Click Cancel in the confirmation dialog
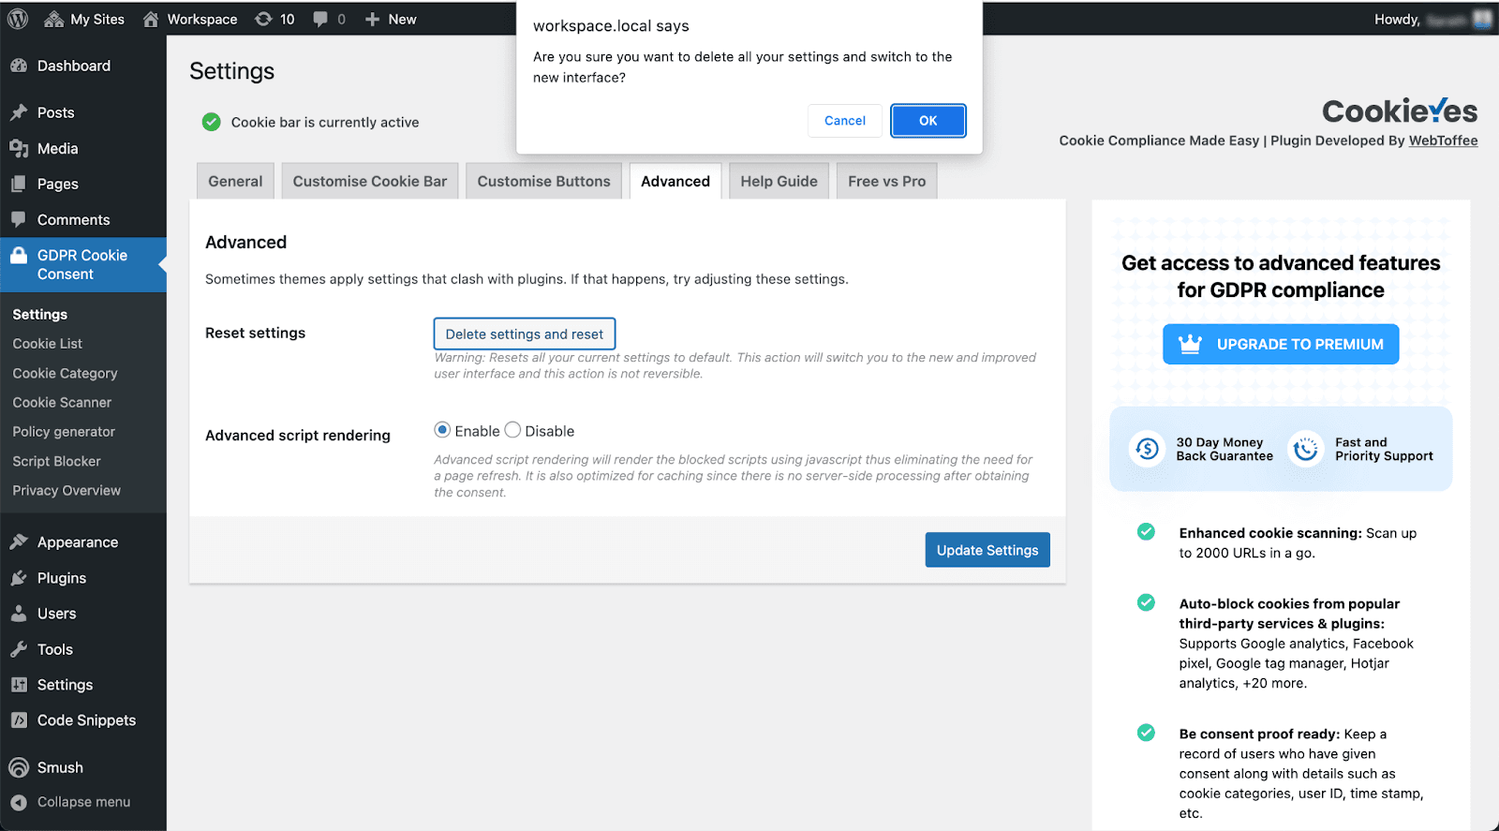This screenshot has width=1499, height=831. [x=845, y=121]
